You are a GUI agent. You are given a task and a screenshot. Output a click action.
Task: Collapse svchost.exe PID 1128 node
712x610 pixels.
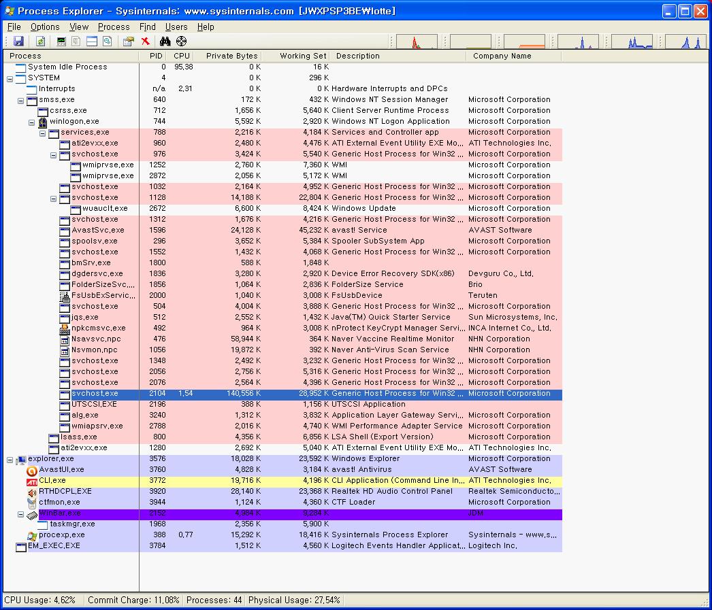point(53,198)
